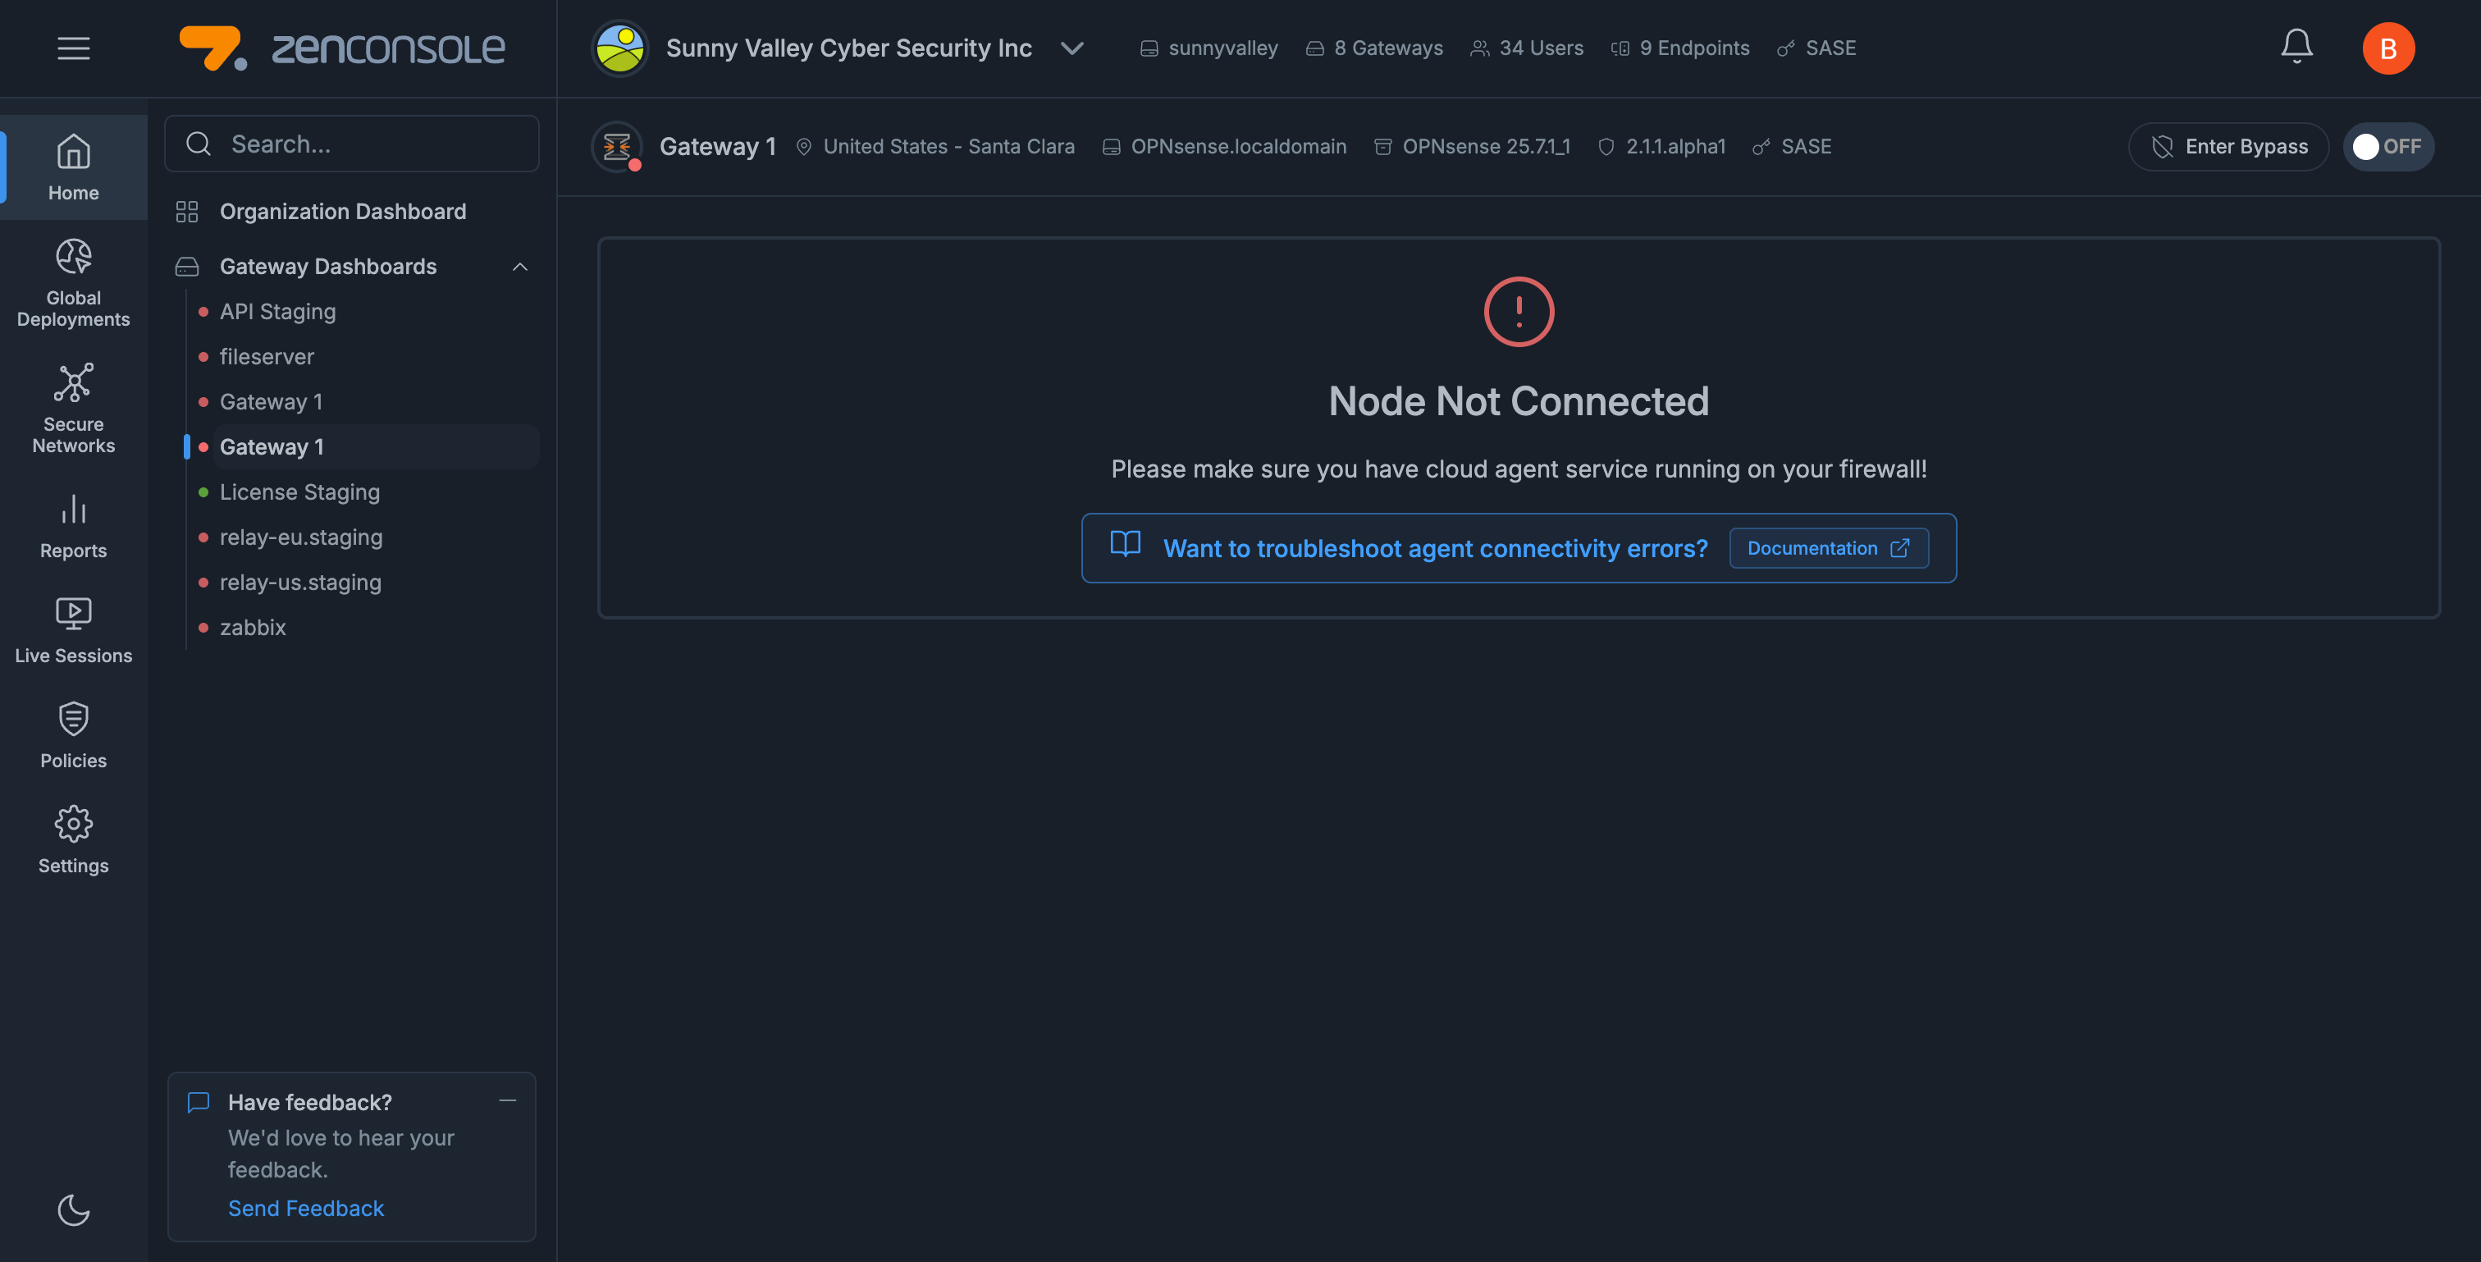Open Secure Networks from the sidebar

coord(72,409)
